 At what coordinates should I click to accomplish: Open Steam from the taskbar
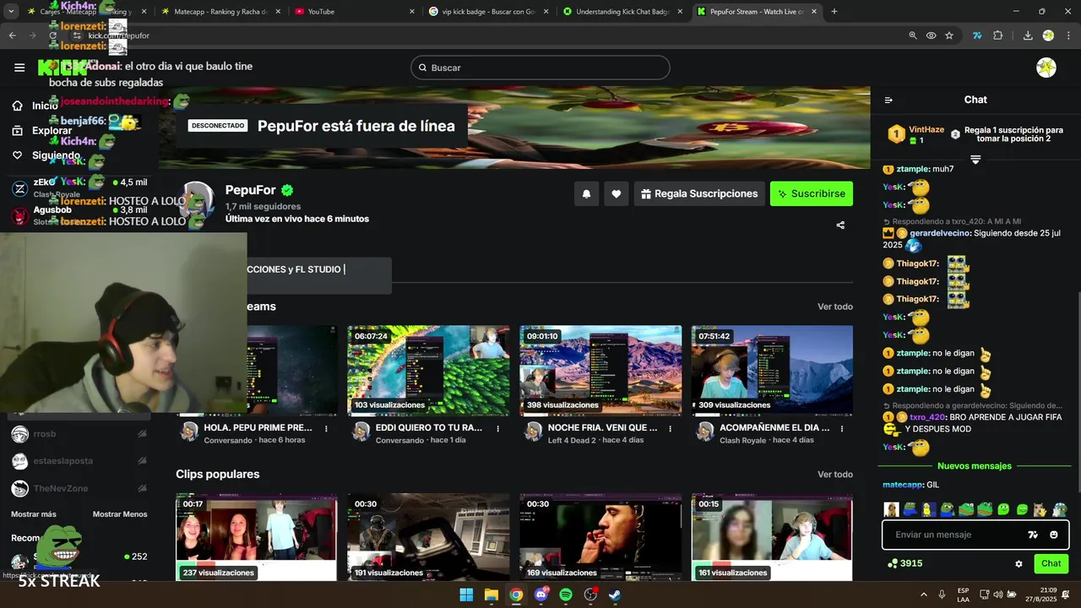click(x=616, y=594)
